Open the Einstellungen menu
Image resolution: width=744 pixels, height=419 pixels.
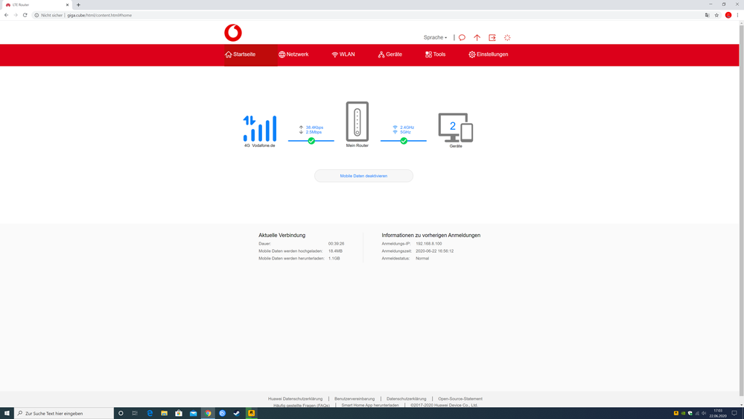pyautogui.click(x=489, y=54)
